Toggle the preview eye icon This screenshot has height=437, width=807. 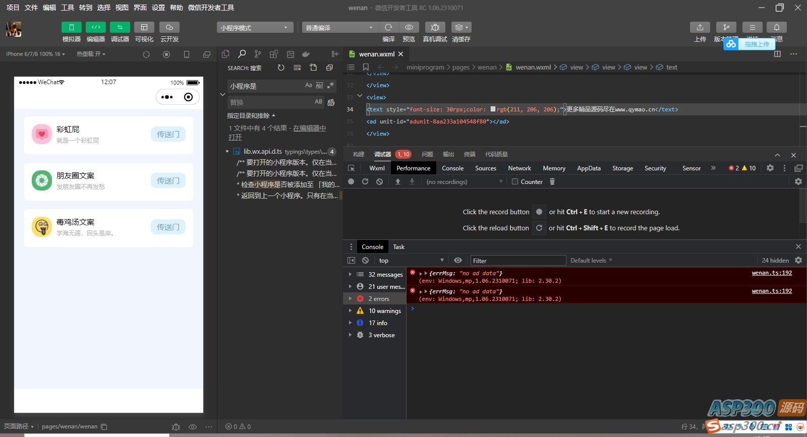coord(409,27)
